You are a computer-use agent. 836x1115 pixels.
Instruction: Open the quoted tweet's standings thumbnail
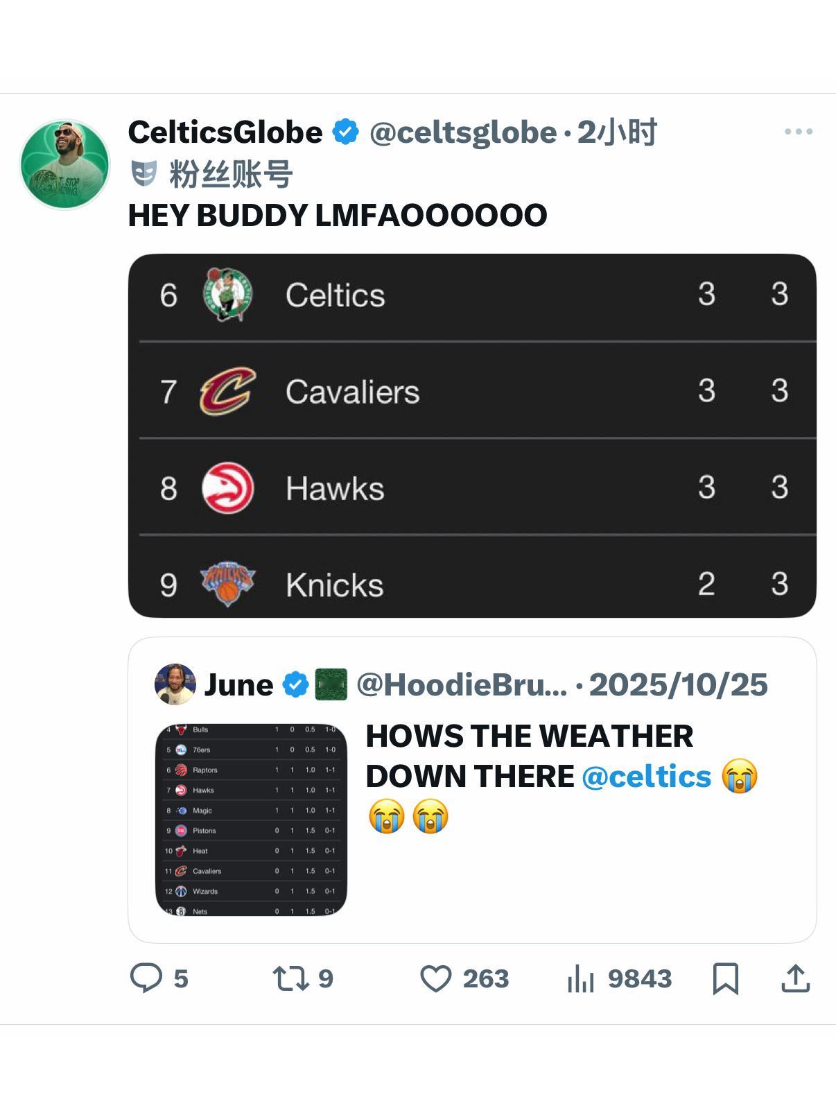point(250,820)
